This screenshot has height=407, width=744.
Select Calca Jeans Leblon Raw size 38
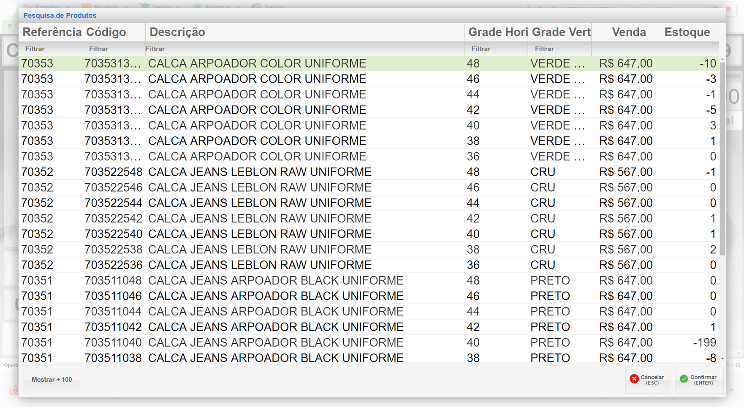[259, 250]
